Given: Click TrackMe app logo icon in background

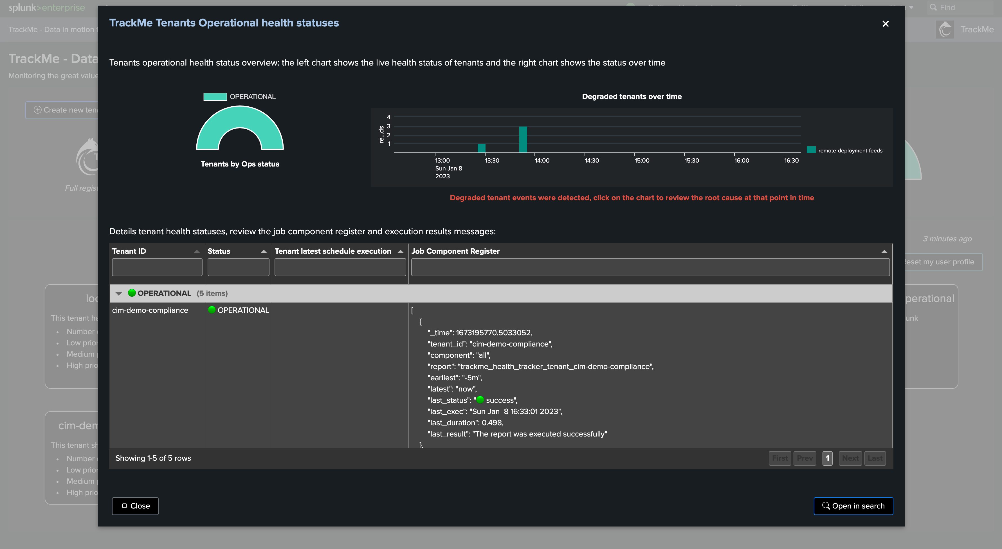Looking at the screenshot, I should pyautogui.click(x=944, y=30).
